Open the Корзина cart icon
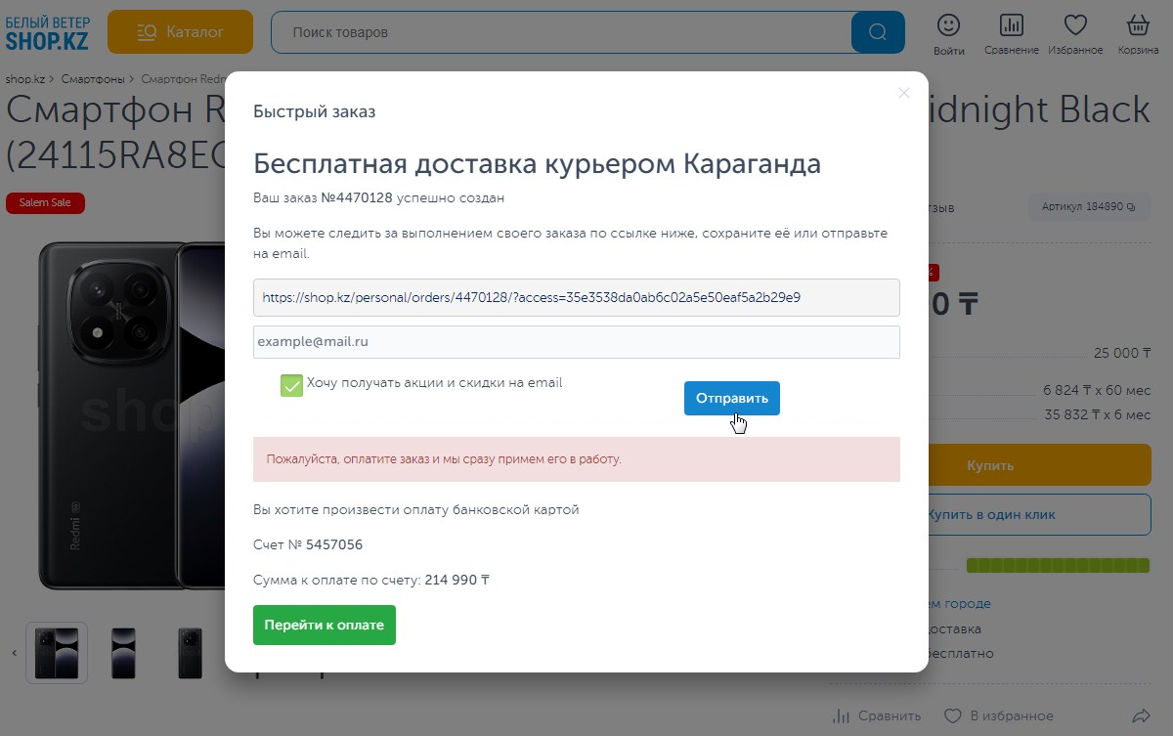 pyautogui.click(x=1138, y=32)
